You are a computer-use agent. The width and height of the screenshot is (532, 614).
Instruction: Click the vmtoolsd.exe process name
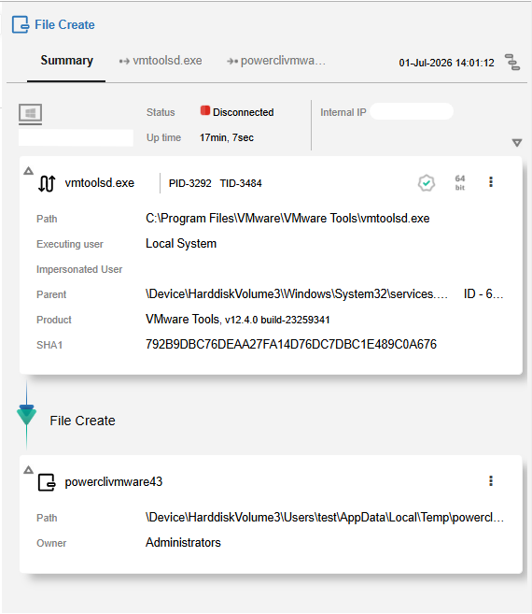coord(99,183)
